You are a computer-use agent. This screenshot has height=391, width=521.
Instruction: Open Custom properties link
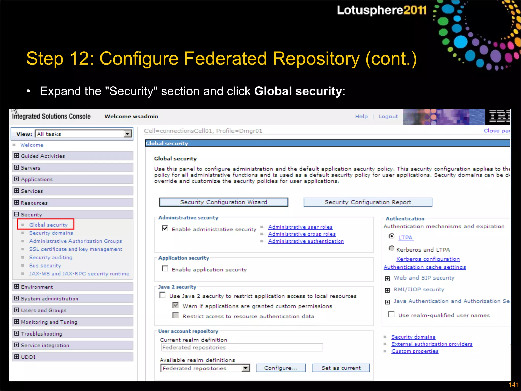coord(415,351)
